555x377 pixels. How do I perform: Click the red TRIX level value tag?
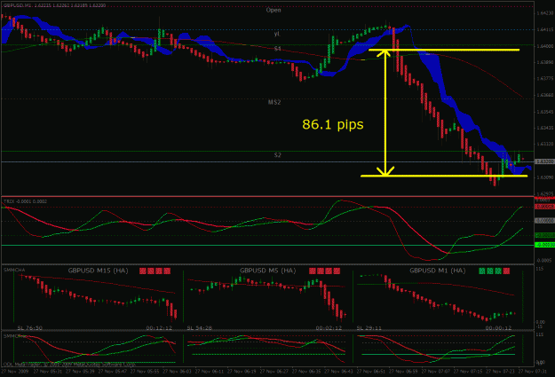pyautogui.click(x=544, y=207)
